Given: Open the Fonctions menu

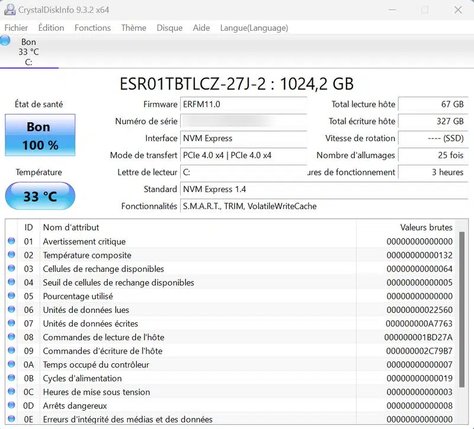Looking at the screenshot, I should (x=92, y=28).
